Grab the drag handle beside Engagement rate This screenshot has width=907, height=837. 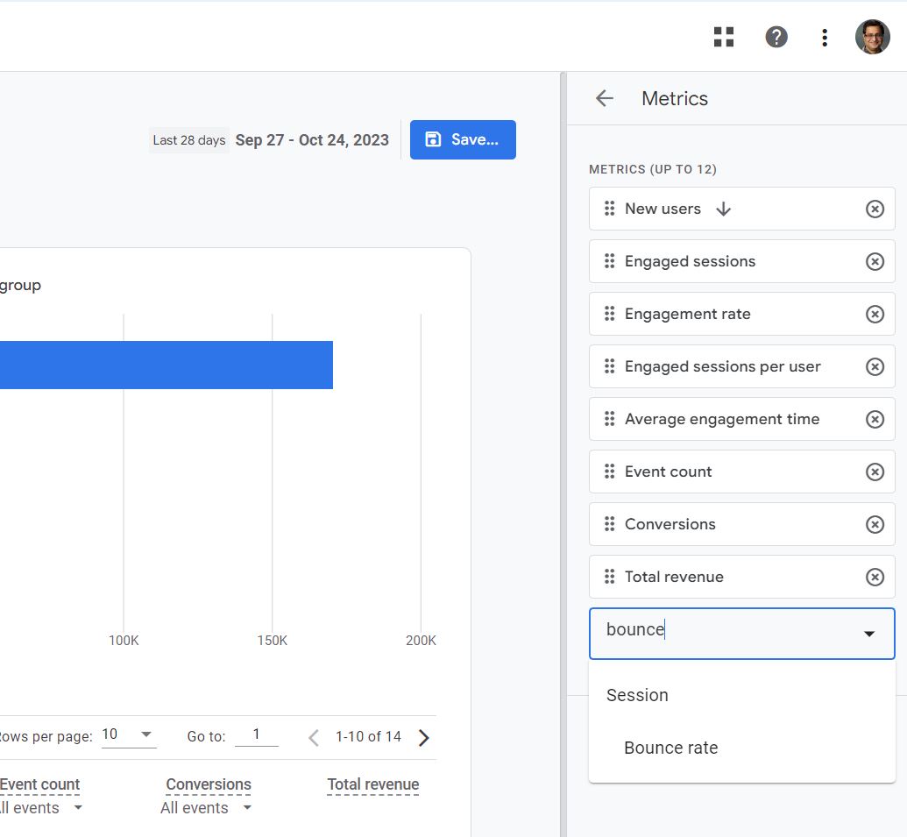tap(609, 314)
